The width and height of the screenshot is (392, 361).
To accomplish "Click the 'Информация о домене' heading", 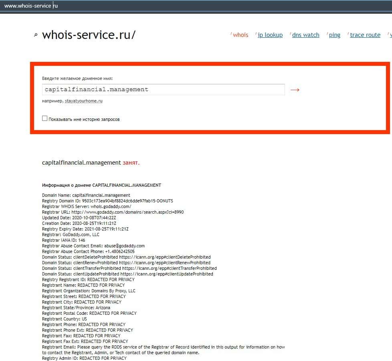I will [x=101, y=185].
